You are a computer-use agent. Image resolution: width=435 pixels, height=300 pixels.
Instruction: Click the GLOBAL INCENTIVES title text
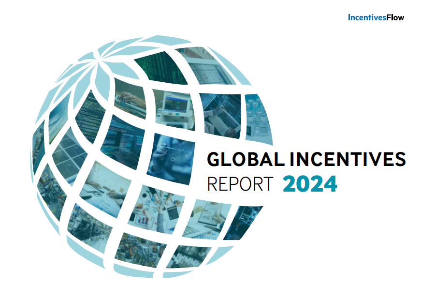(x=306, y=160)
